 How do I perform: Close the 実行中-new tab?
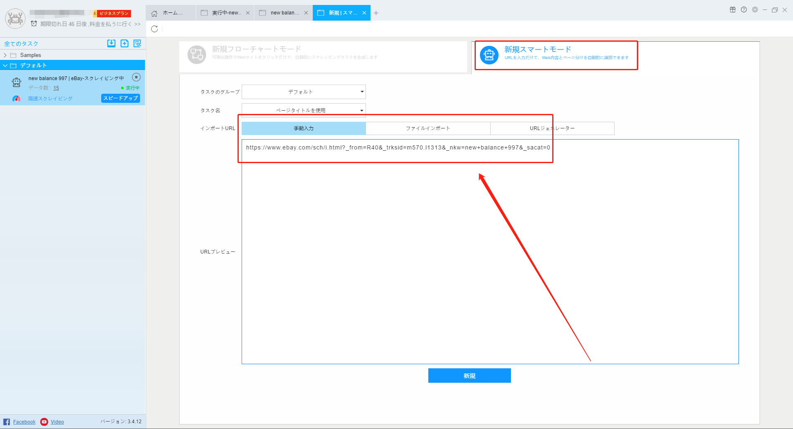(x=248, y=13)
